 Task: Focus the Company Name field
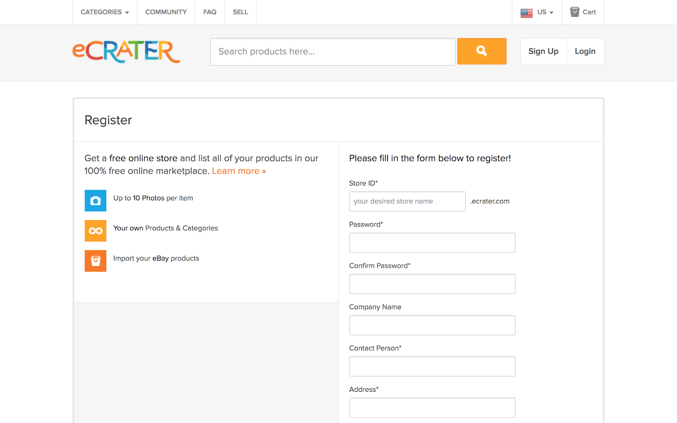(432, 325)
